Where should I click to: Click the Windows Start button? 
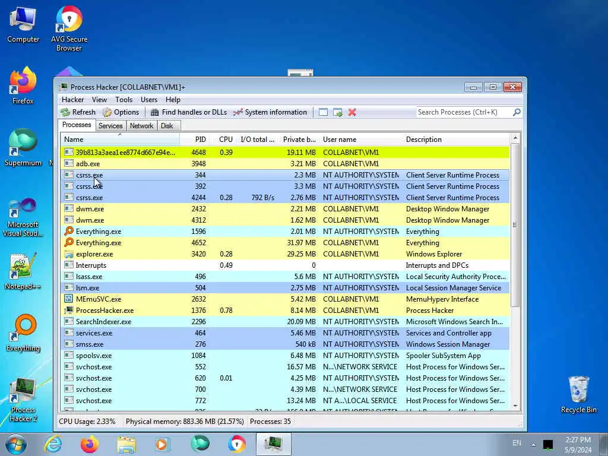(16, 444)
